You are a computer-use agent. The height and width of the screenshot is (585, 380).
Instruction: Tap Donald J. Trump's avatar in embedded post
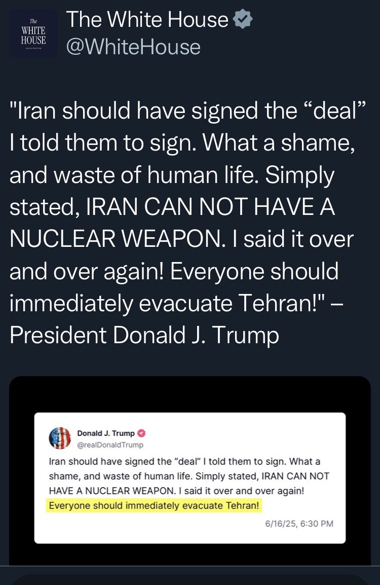coord(59,438)
